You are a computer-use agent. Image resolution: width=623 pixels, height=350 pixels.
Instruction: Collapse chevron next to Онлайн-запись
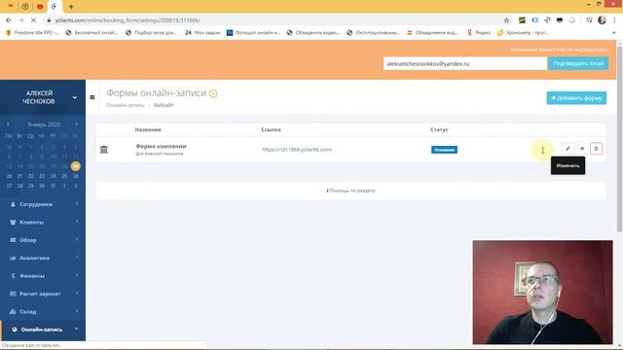[x=76, y=329]
